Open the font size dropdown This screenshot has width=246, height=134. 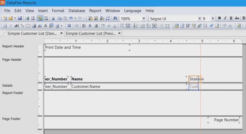(213, 19)
